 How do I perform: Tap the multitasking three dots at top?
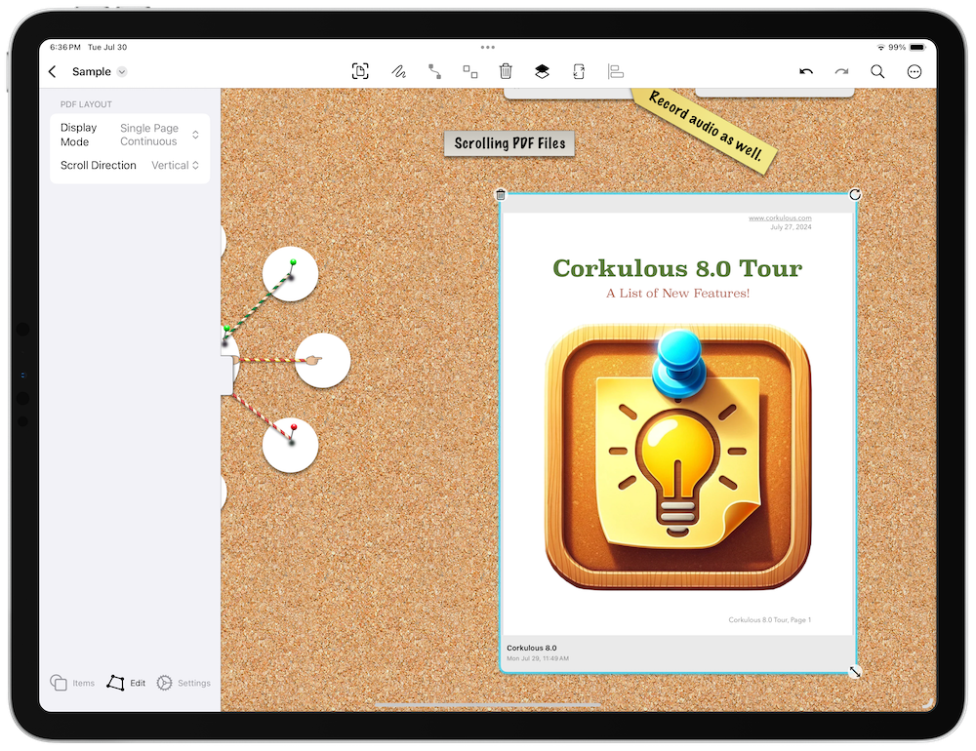(488, 47)
